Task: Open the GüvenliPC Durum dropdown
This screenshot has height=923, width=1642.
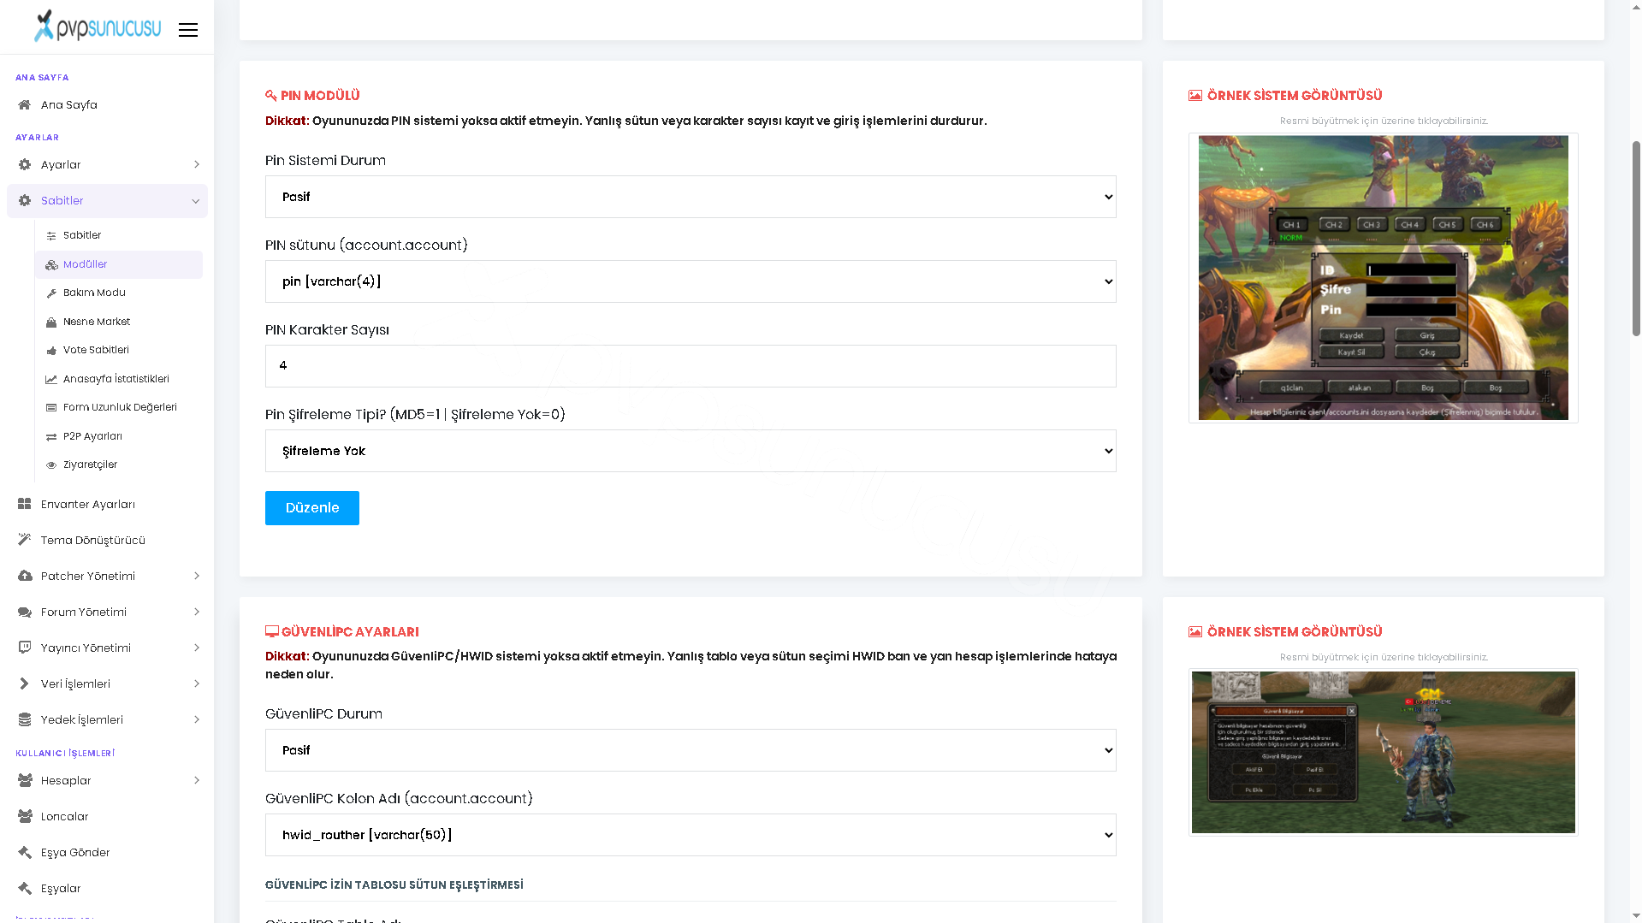Action: 691,750
